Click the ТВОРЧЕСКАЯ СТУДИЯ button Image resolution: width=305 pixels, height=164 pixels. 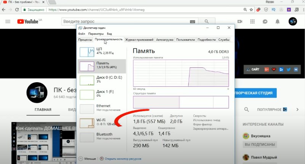point(255,93)
